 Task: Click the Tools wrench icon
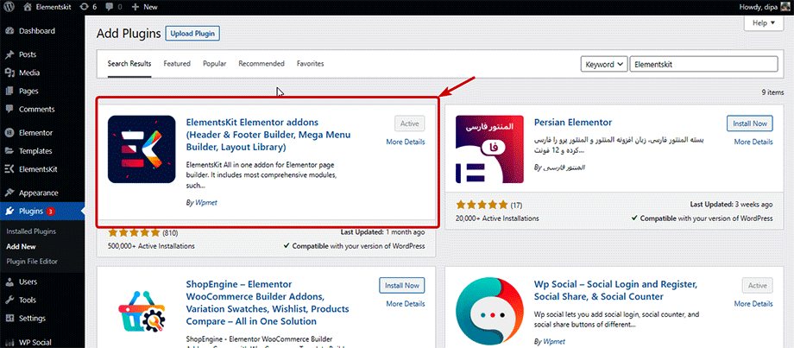[9, 300]
